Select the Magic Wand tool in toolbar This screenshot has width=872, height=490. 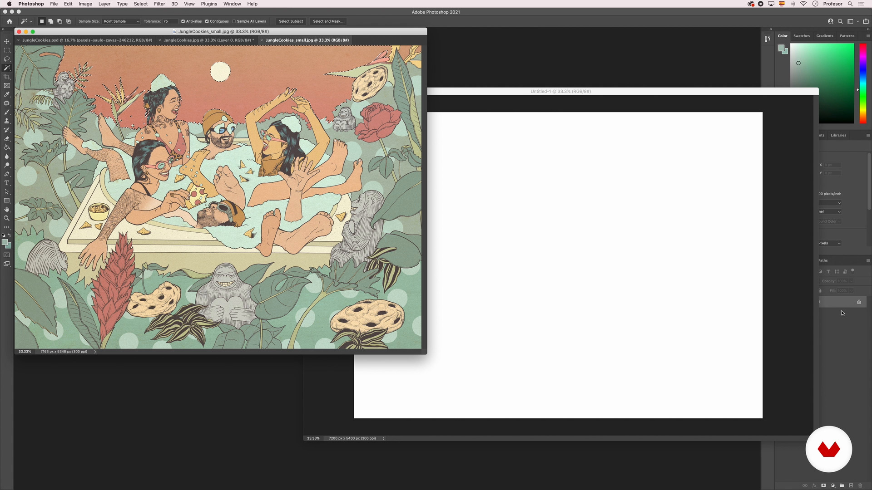(x=7, y=68)
